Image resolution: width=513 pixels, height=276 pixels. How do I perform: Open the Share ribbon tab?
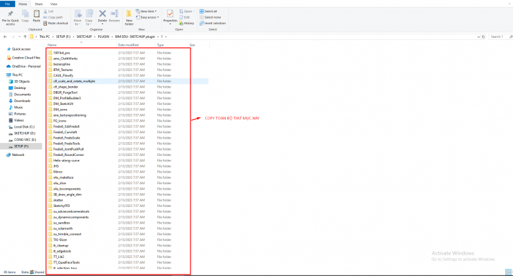(39, 3)
